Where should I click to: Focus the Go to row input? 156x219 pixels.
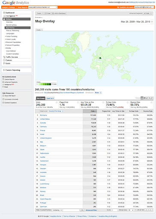click(114, 210)
